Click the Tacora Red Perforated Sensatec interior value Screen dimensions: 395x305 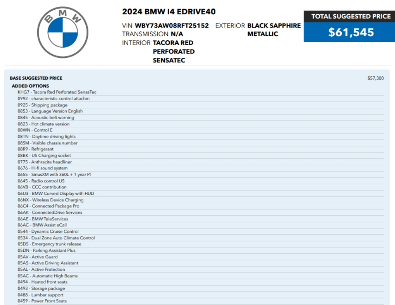(173, 52)
